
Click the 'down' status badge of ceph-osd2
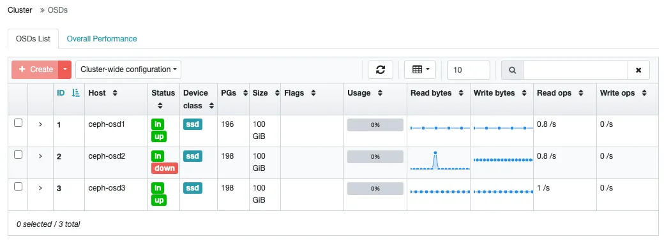pyautogui.click(x=165, y=168)
